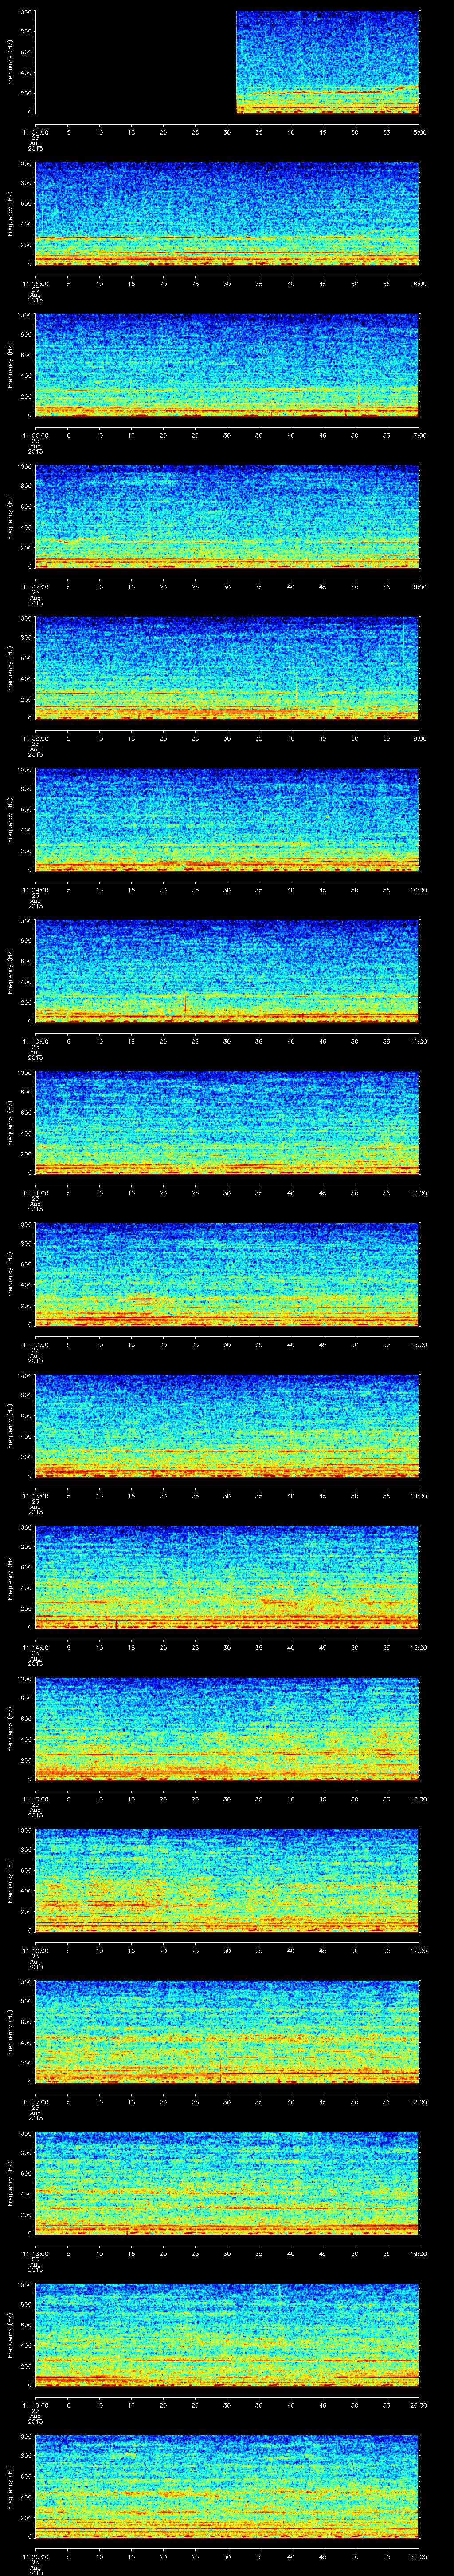Click the 10:00 end-of-axis label
Screen dimensions: 454x2576
419,890
